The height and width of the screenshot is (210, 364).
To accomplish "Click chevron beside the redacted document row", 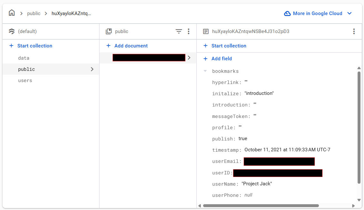I will 189,58.
